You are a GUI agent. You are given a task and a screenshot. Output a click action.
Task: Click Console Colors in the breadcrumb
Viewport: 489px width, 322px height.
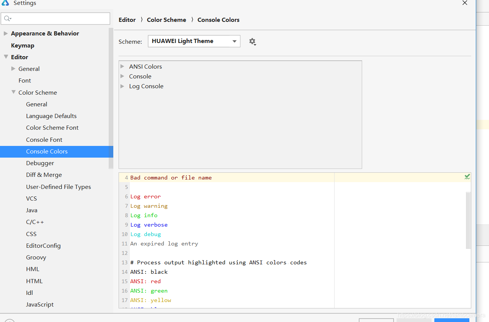[218, 20]
